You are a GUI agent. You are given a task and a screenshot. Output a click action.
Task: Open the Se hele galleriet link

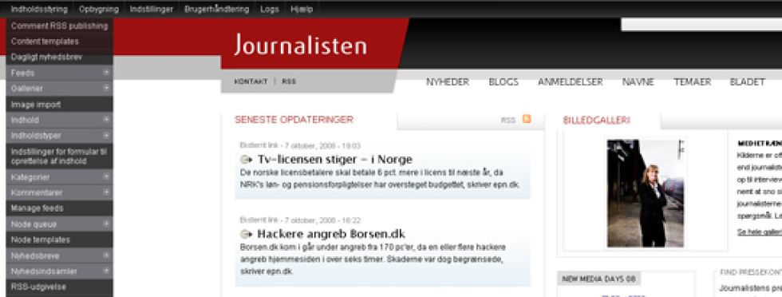point(759,232)
